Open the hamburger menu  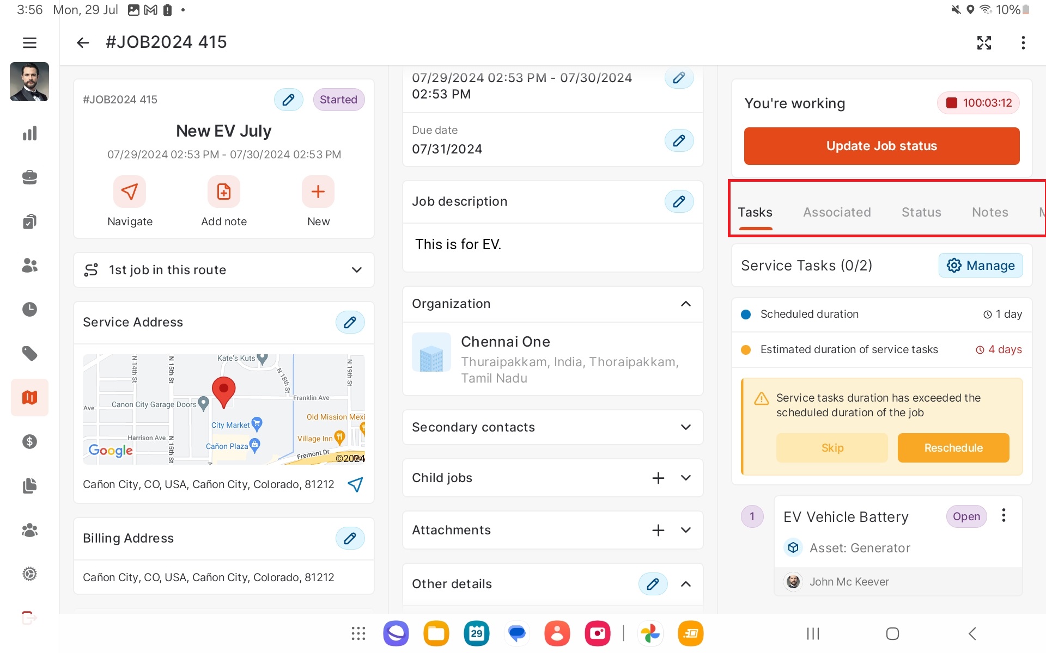click(x=29, y=42)
